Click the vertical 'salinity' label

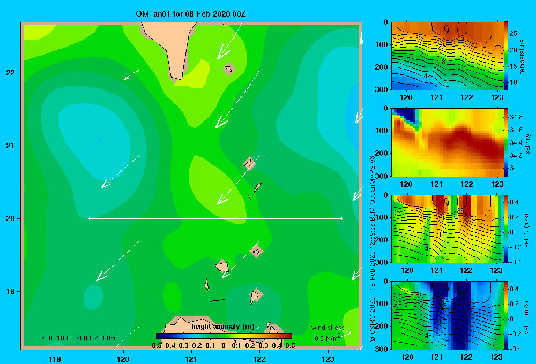point(527,143)
